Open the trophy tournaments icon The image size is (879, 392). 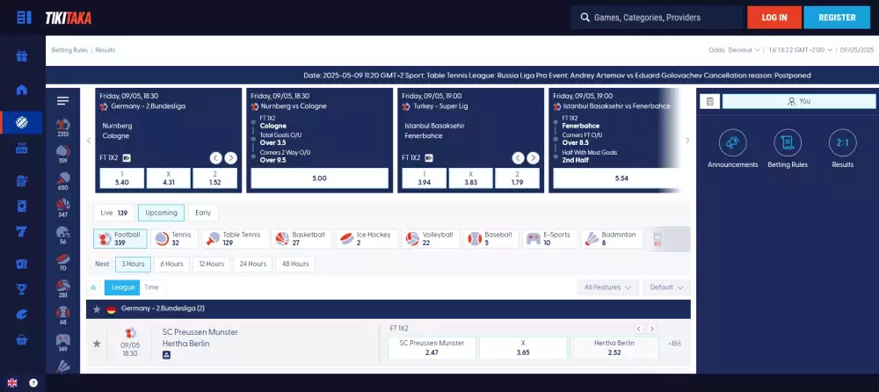coord(22,289)
